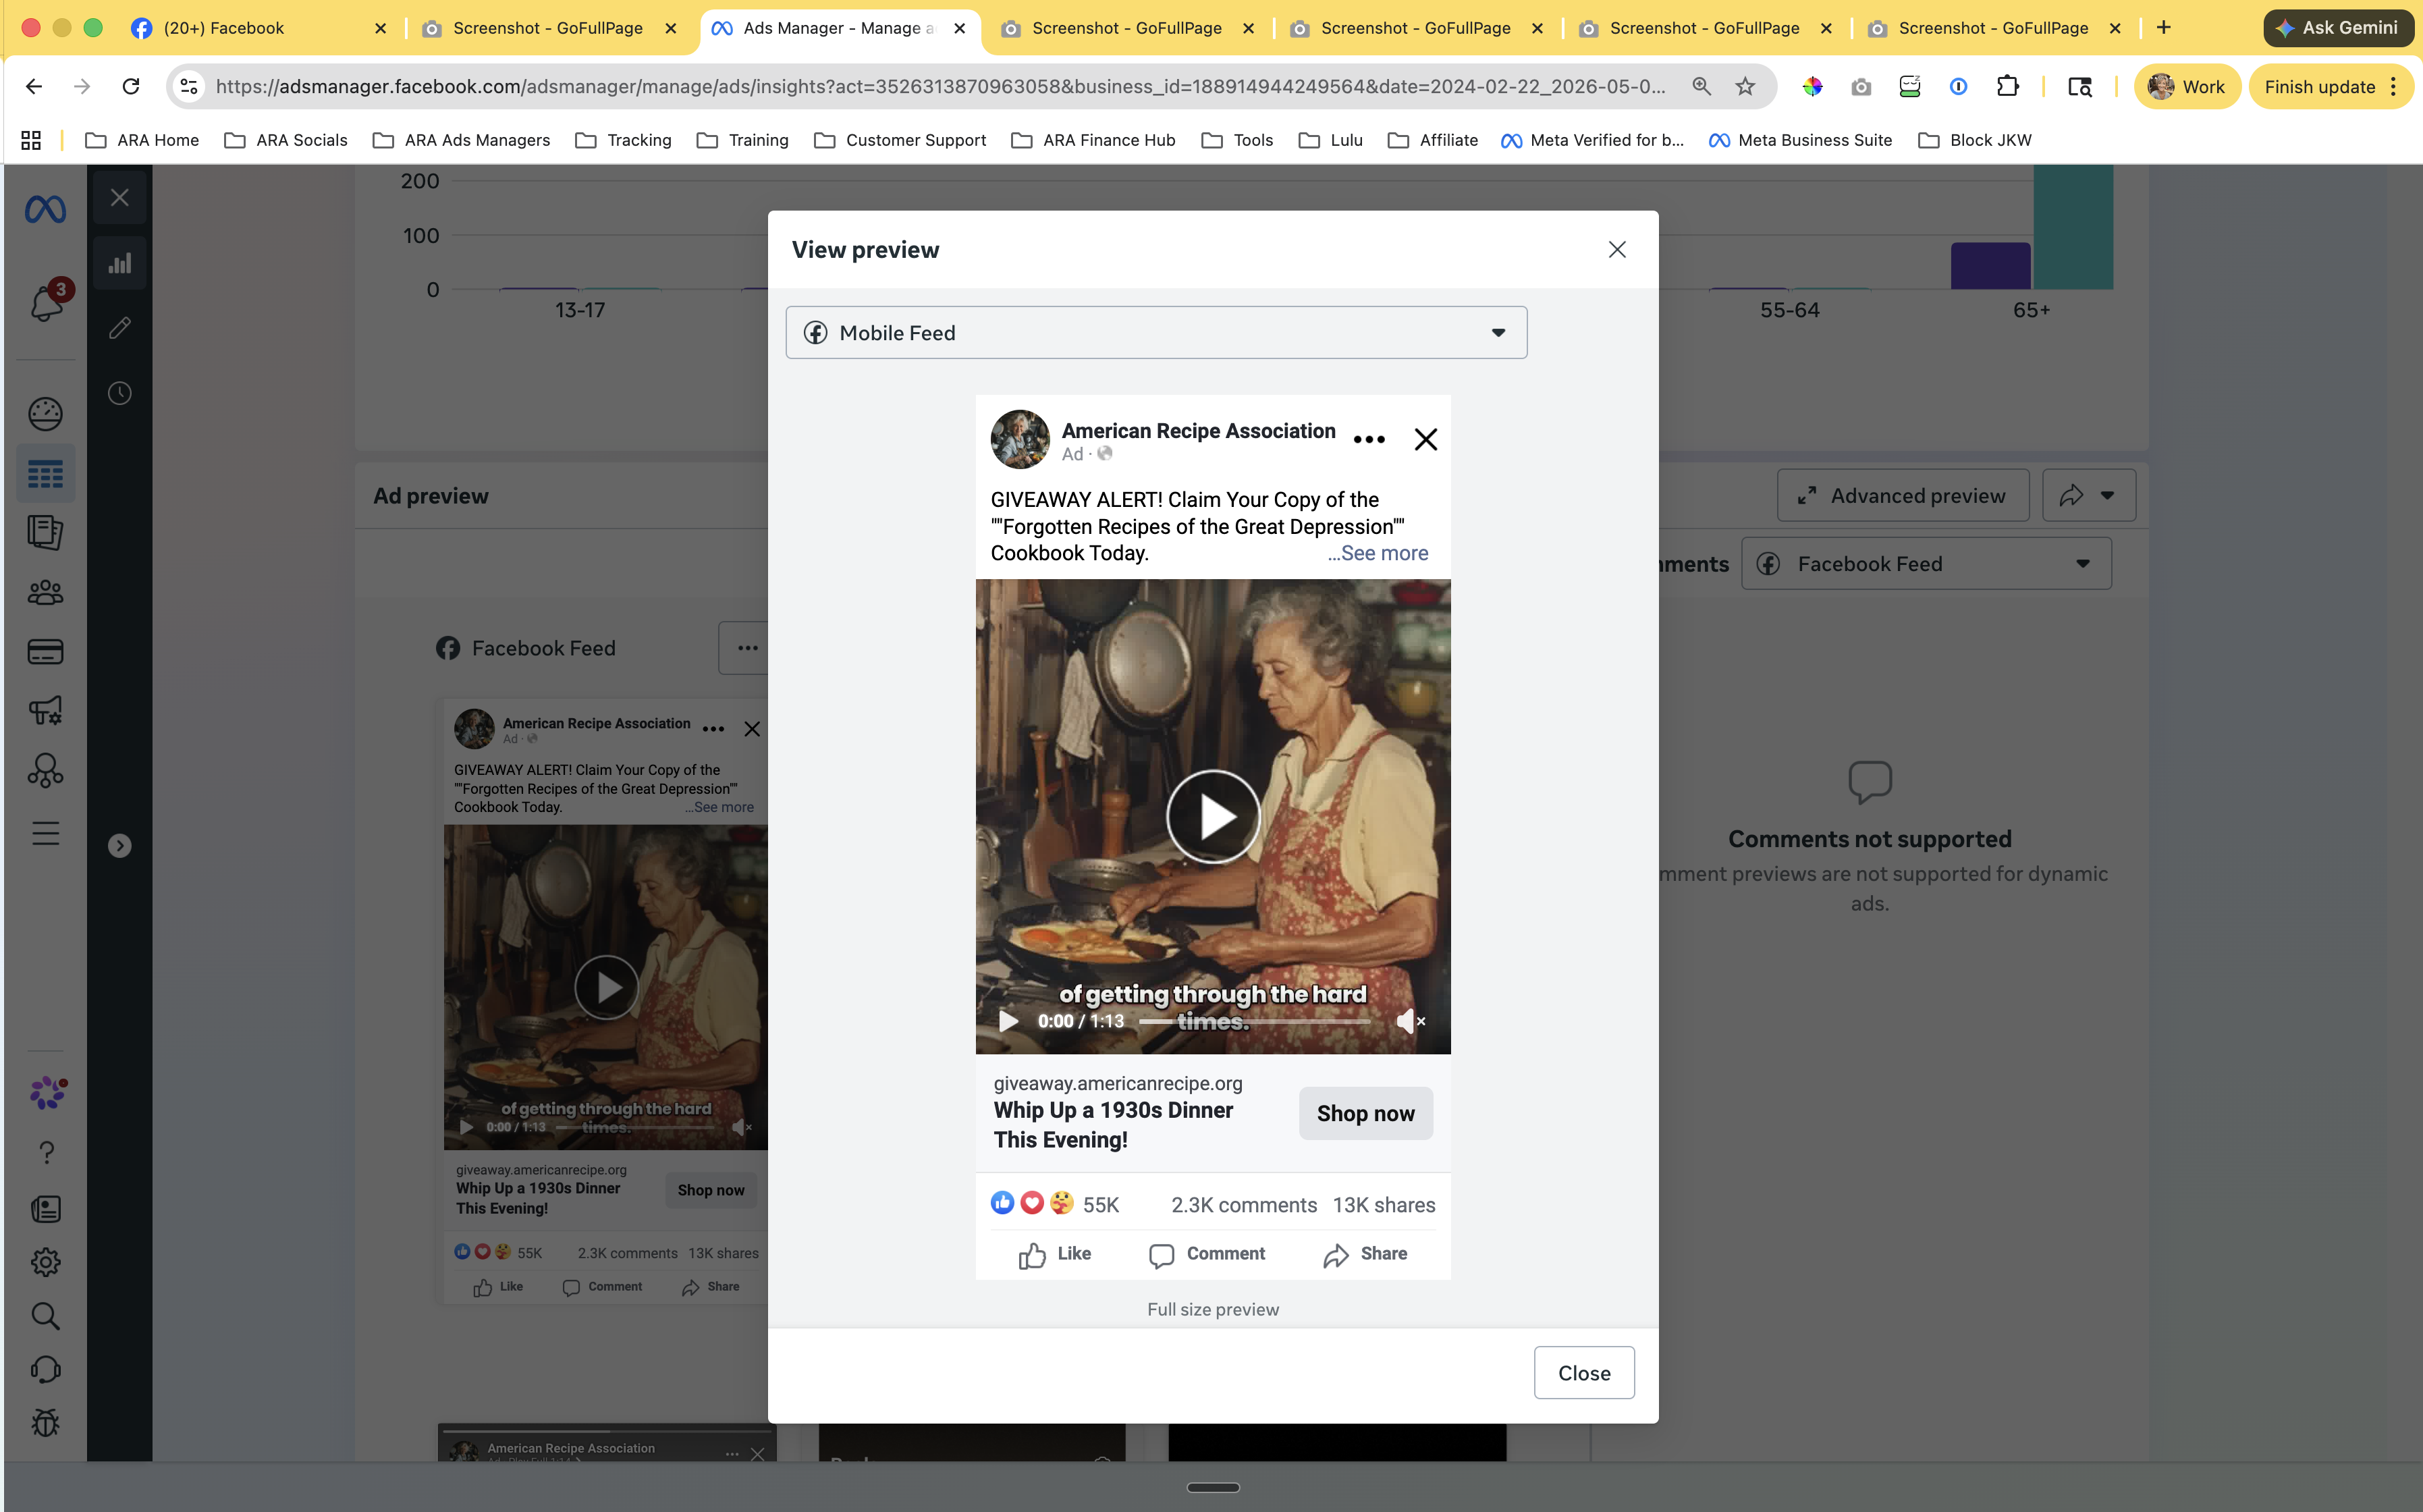Open ARA Home bookmarks folder

[142, 140]
